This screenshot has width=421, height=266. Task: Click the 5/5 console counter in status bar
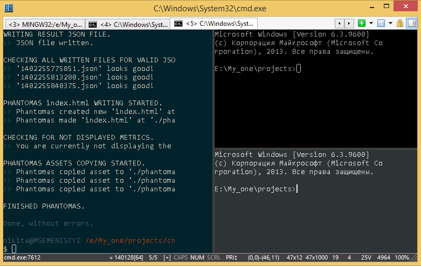pyautogui.click(x=153, y=257)
